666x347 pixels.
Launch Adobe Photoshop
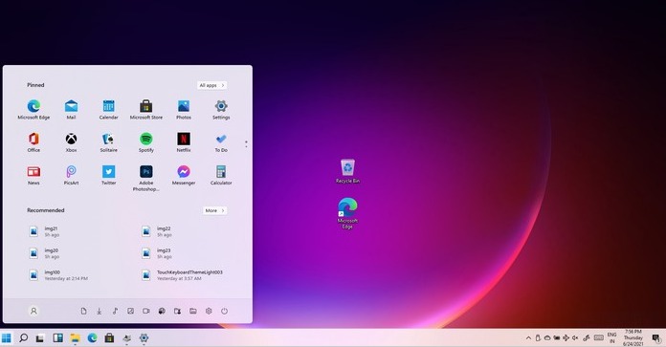[x=146, y=178]
